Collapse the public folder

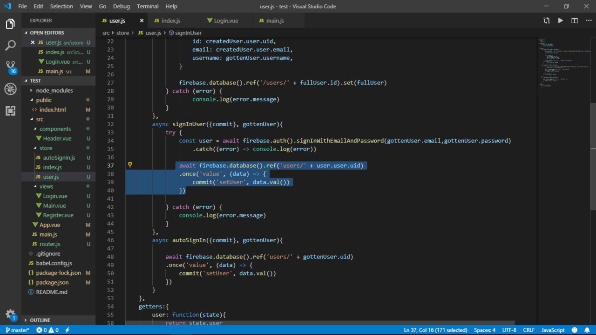coord(44,100)
